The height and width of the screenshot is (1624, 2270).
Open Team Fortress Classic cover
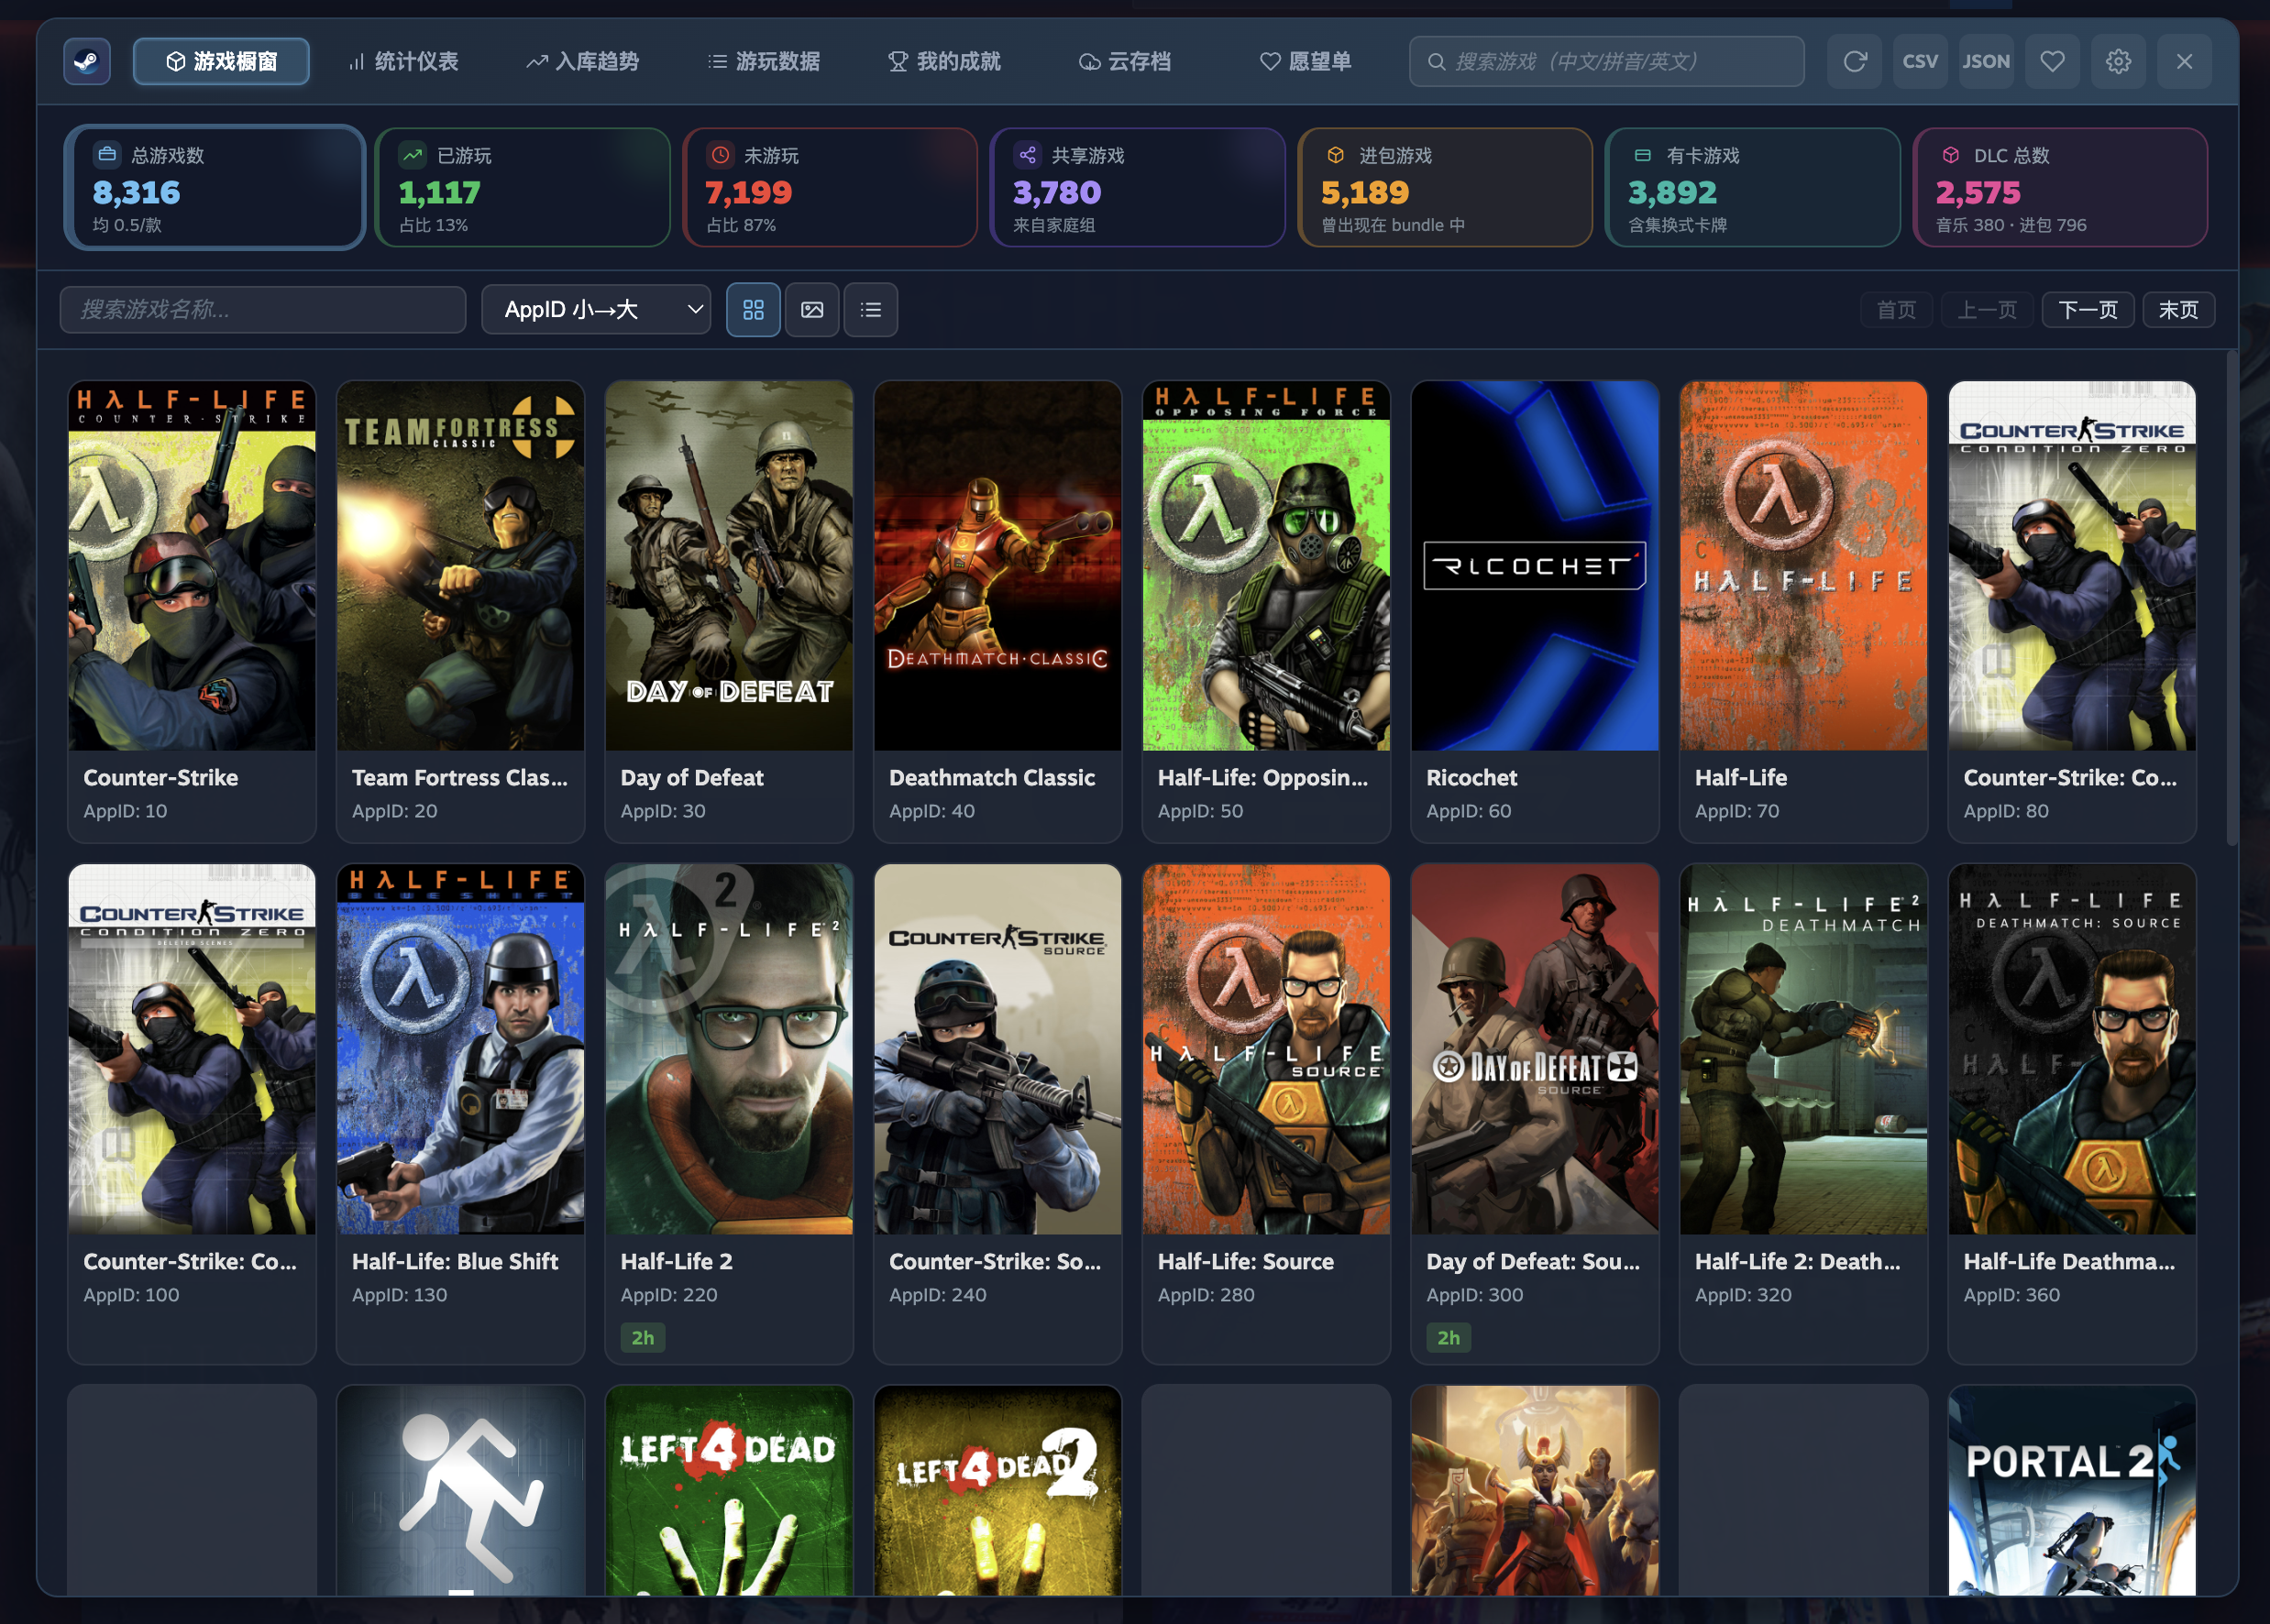[x=460, y=566]
